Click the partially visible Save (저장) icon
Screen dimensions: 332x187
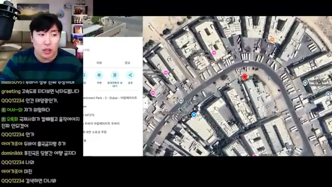pos(85,75)
